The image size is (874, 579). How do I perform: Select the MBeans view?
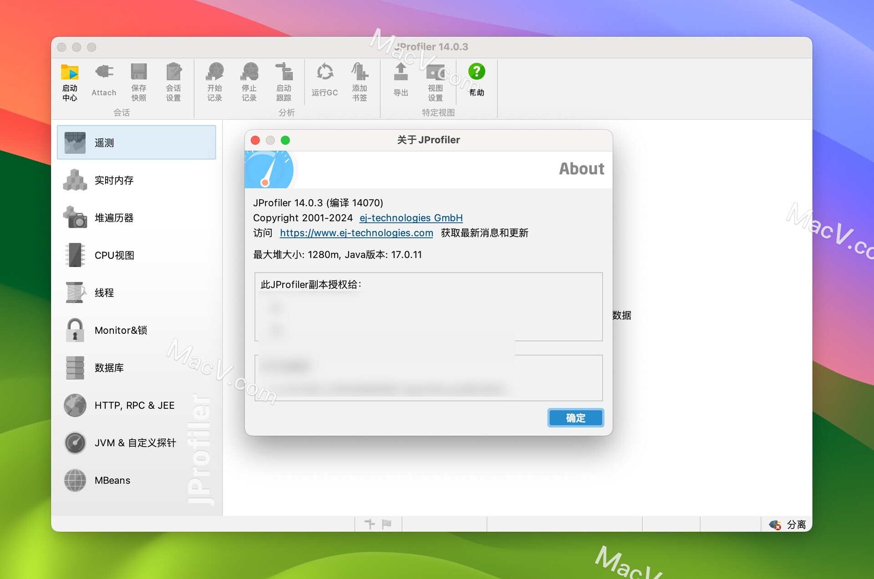click(x=112, y=480)
